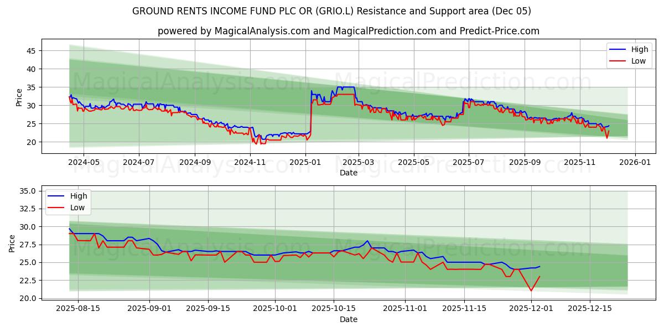Select the blue High line marker in top legend

pos(618,49)
